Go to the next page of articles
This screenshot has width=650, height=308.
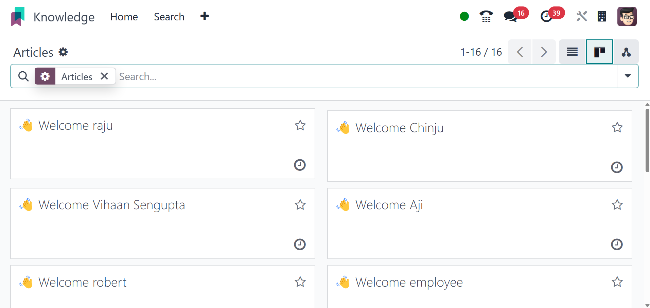544,52
